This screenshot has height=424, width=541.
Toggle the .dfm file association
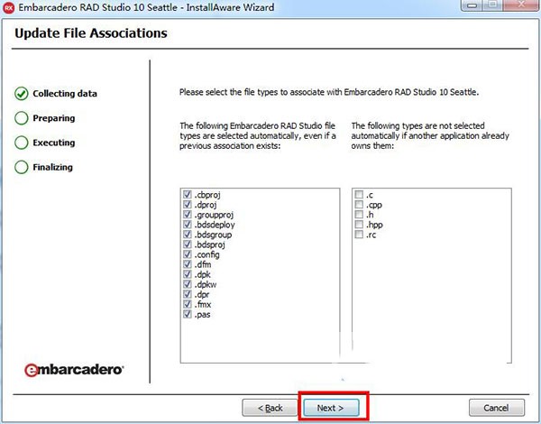[x=187, y=264]
